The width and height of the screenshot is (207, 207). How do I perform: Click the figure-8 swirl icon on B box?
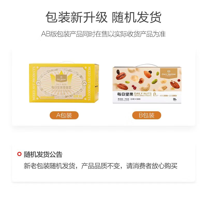coord(154,94)
